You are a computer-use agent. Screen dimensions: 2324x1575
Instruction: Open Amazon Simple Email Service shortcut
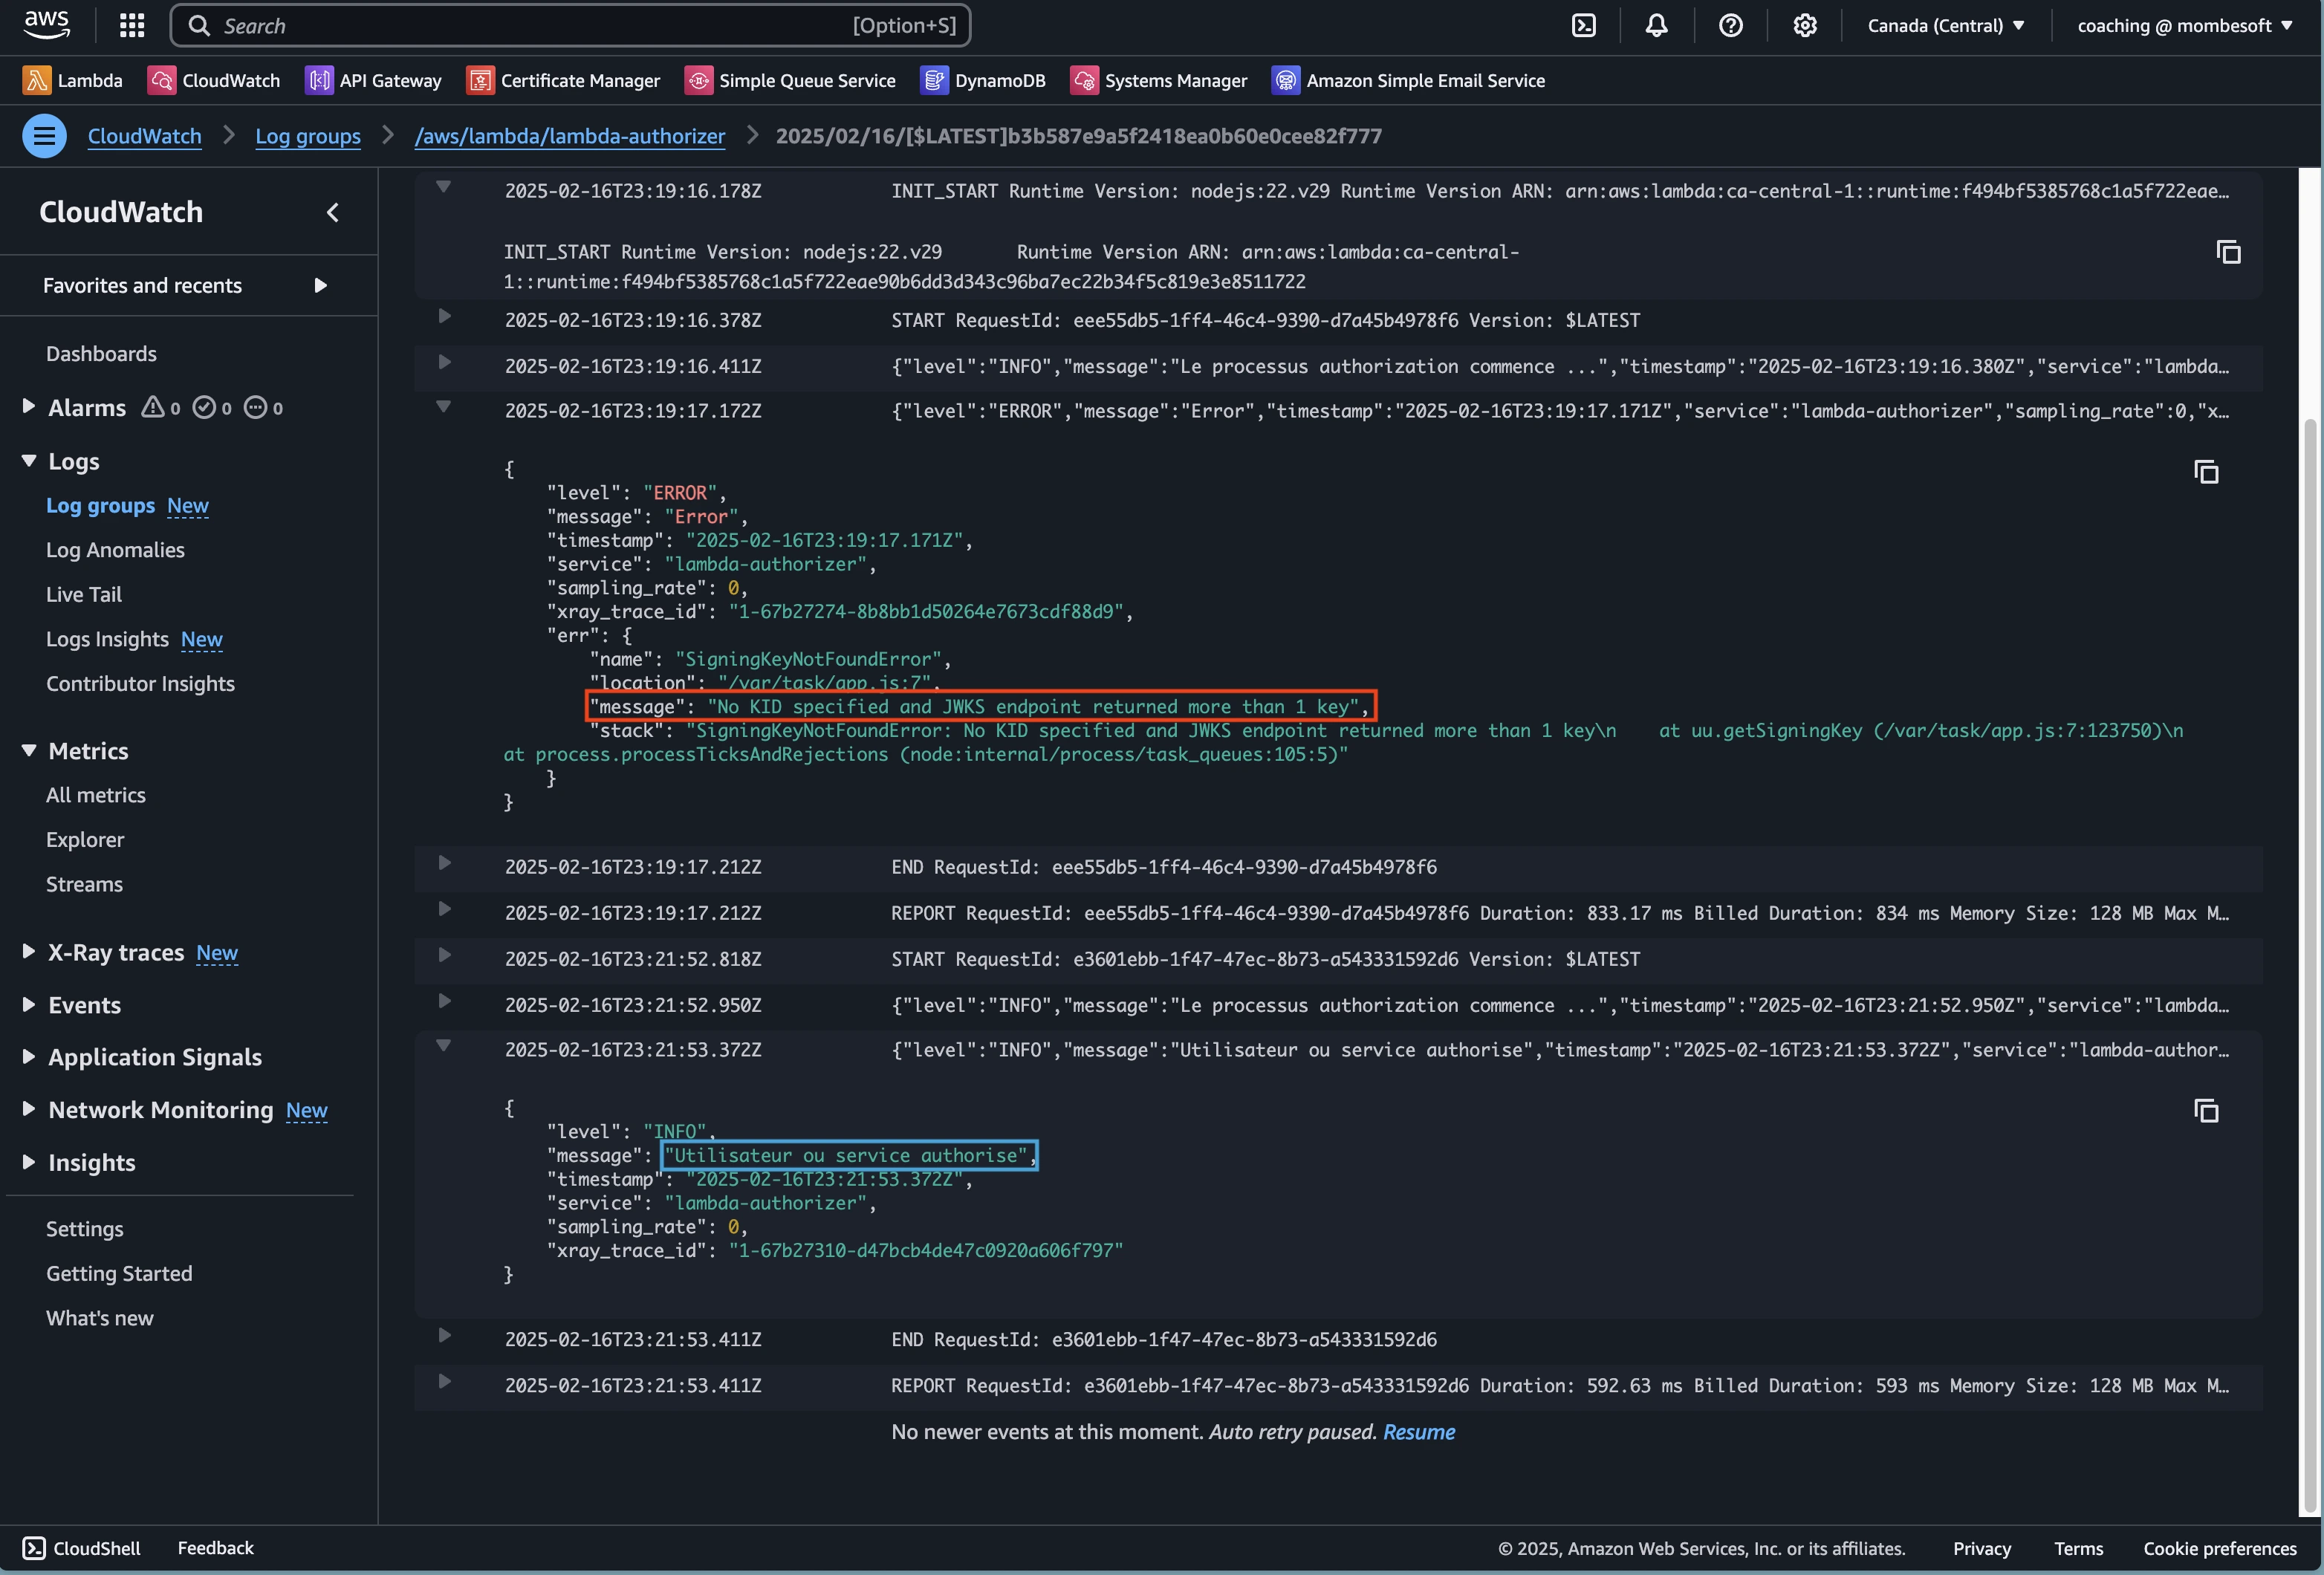pyautogui.click(x=1408, y=80)
